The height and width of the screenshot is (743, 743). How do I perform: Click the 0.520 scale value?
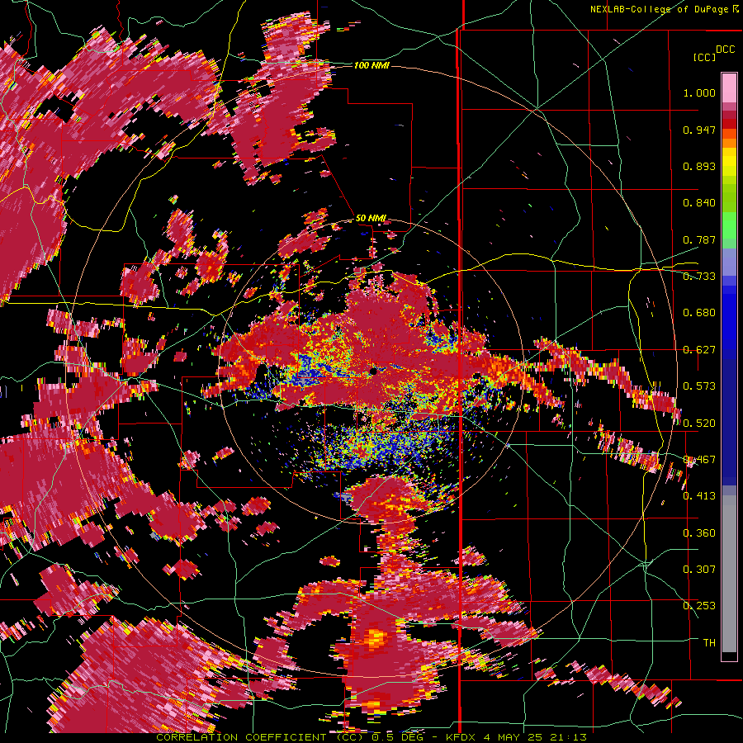[x=699, y=424]
